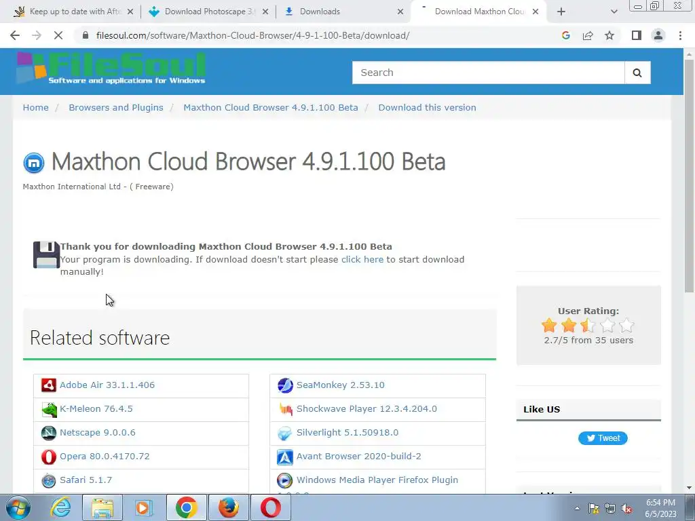Click the Windows Media Player plugin icon
The width and height of the screenshot is (695, 521).
285,480
